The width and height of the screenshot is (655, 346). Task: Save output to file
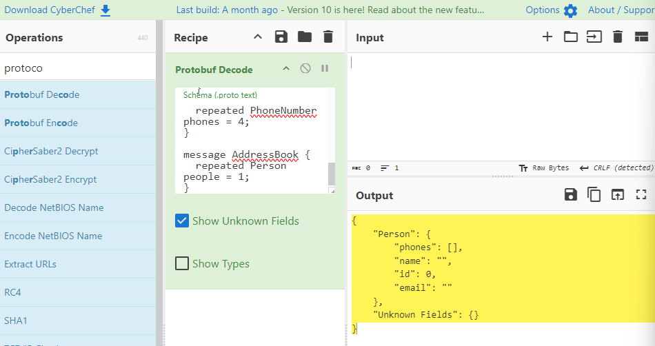[x=570, y=195]
